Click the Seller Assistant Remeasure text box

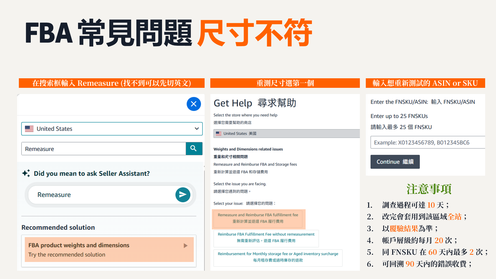click(102, 195)
